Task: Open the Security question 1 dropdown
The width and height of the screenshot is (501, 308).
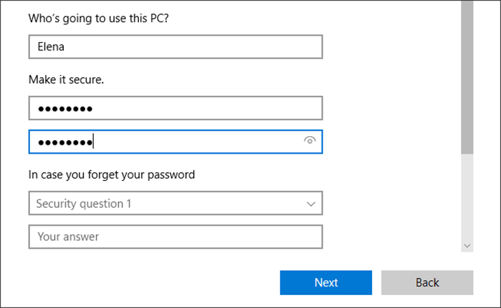Action: (x=175, y=204)
